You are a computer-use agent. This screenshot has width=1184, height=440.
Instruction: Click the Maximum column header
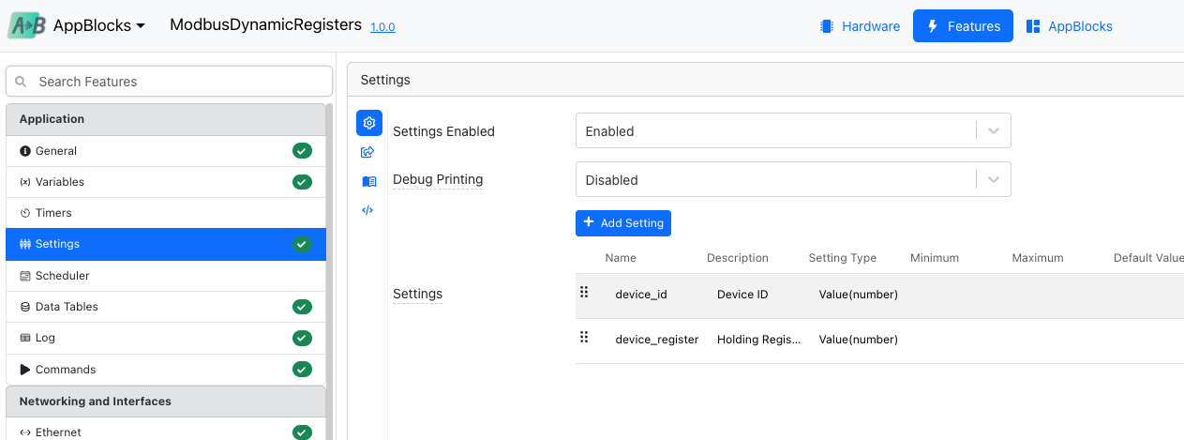pos(1038,258)
